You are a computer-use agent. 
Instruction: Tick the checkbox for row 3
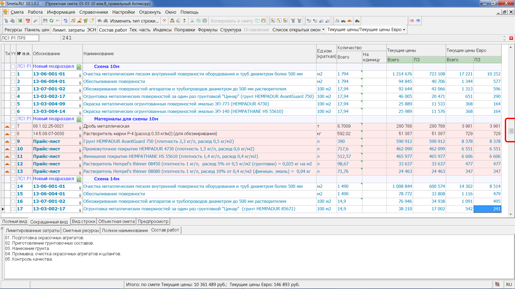[13, 89]
